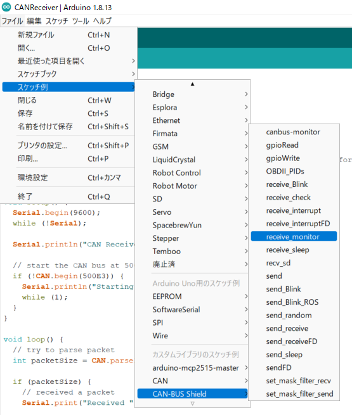
Task: Open sendFD example
Action: (294, 367)
